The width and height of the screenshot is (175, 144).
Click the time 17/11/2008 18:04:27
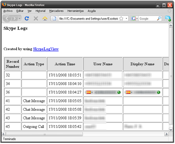tap(65, 92)
